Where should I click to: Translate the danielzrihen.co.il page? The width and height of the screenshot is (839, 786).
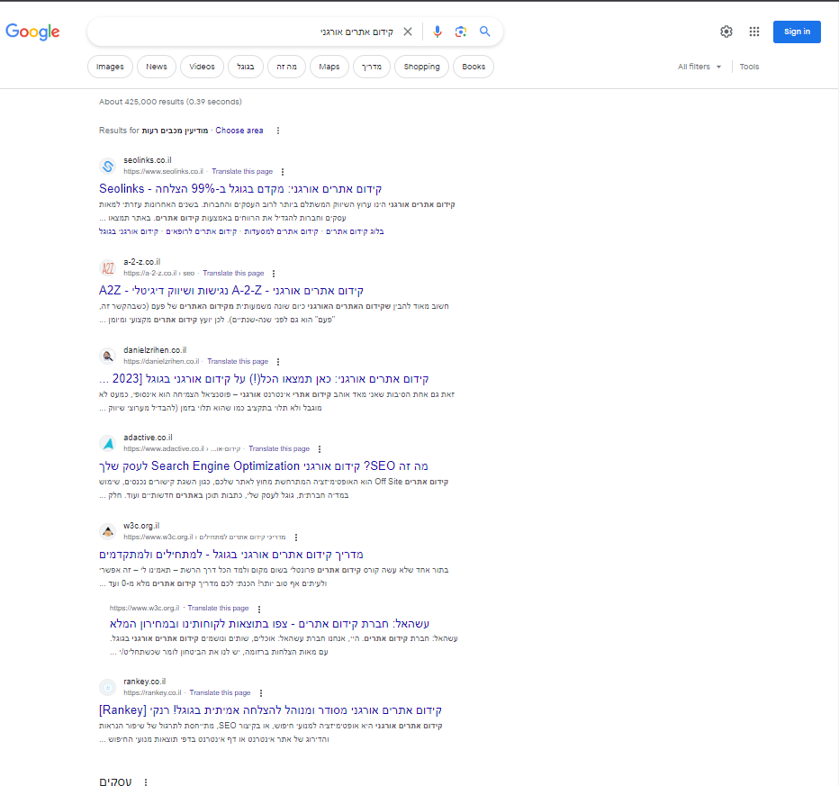pos(238,361)
